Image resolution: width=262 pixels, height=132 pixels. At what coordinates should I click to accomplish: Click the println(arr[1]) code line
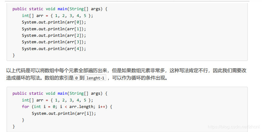point(54,29)
